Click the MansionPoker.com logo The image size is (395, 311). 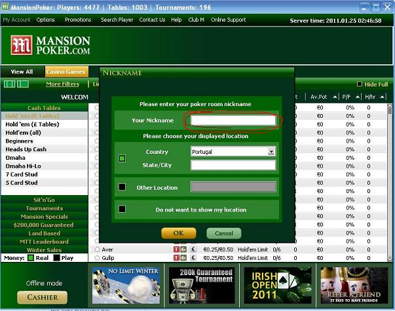coord(50,45)
